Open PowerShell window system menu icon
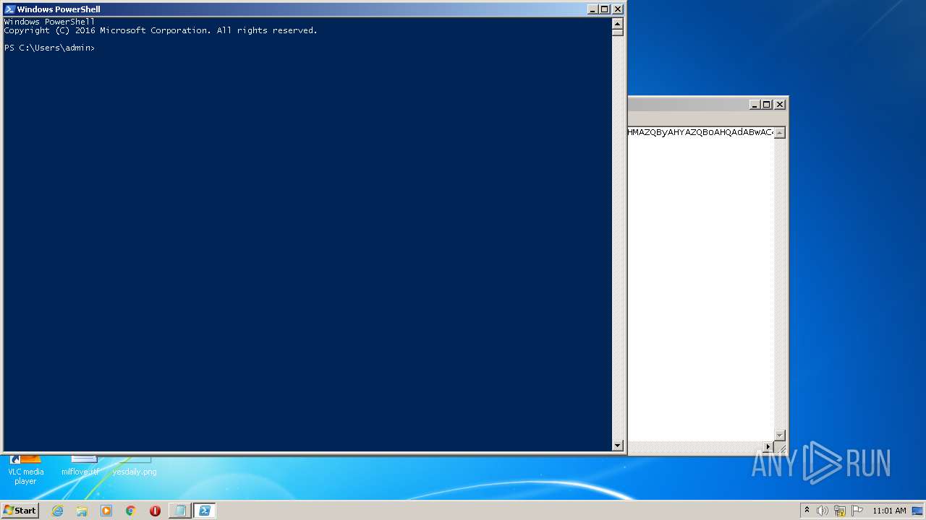Viewport: 926px width, 520px height. click(9, 9)
